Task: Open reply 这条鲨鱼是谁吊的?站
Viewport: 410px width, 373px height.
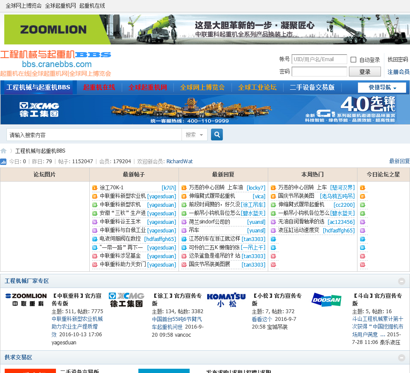Action: pyautogui.click(x=214, y=256)
